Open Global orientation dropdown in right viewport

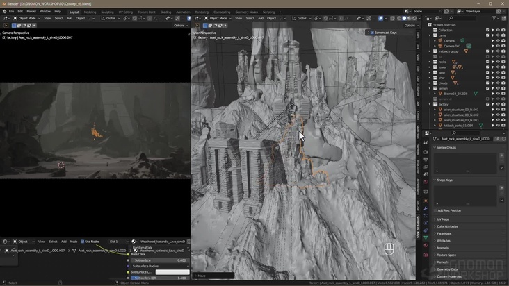tap(302, 19)
